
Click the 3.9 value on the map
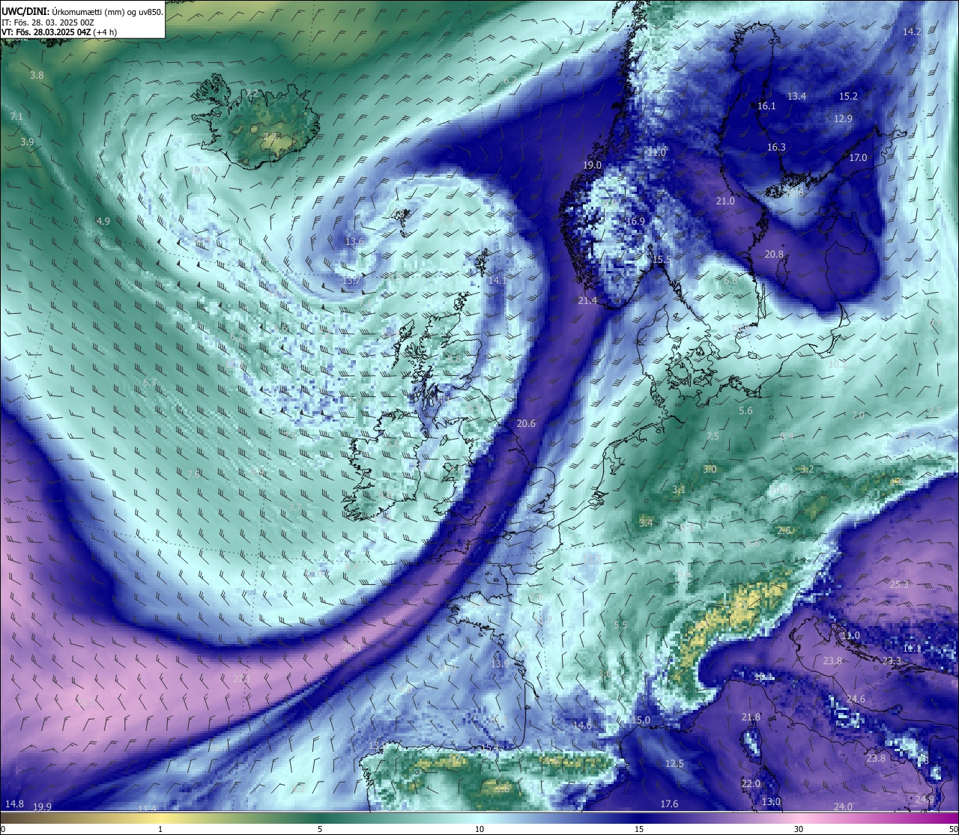pos(27,142)
